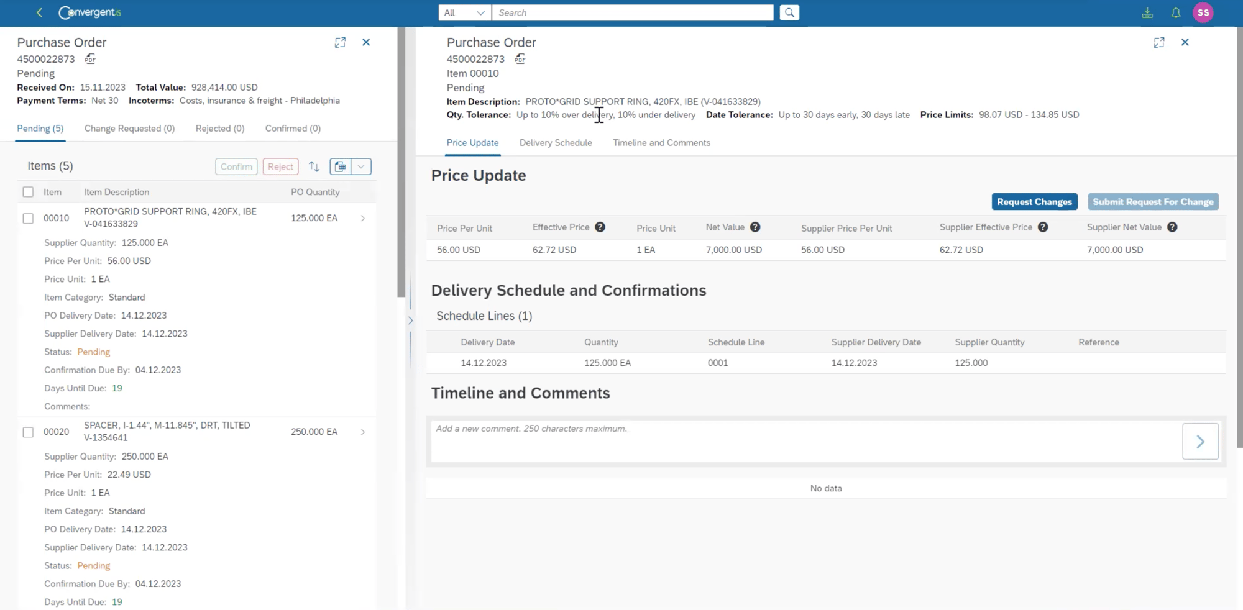Image resolution: width=1243 pixels, height=610 pixels.
Task: Start a search with the magnifier icon
Action: coord(789,12)
